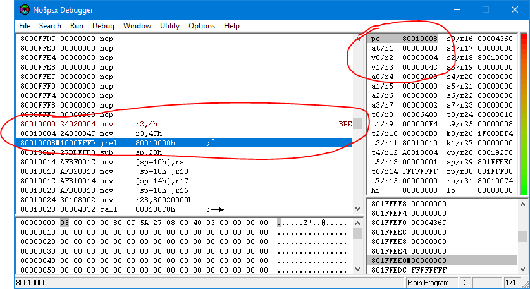Open the Run menu
Screen dimensions: 530x289
(77, 26)
